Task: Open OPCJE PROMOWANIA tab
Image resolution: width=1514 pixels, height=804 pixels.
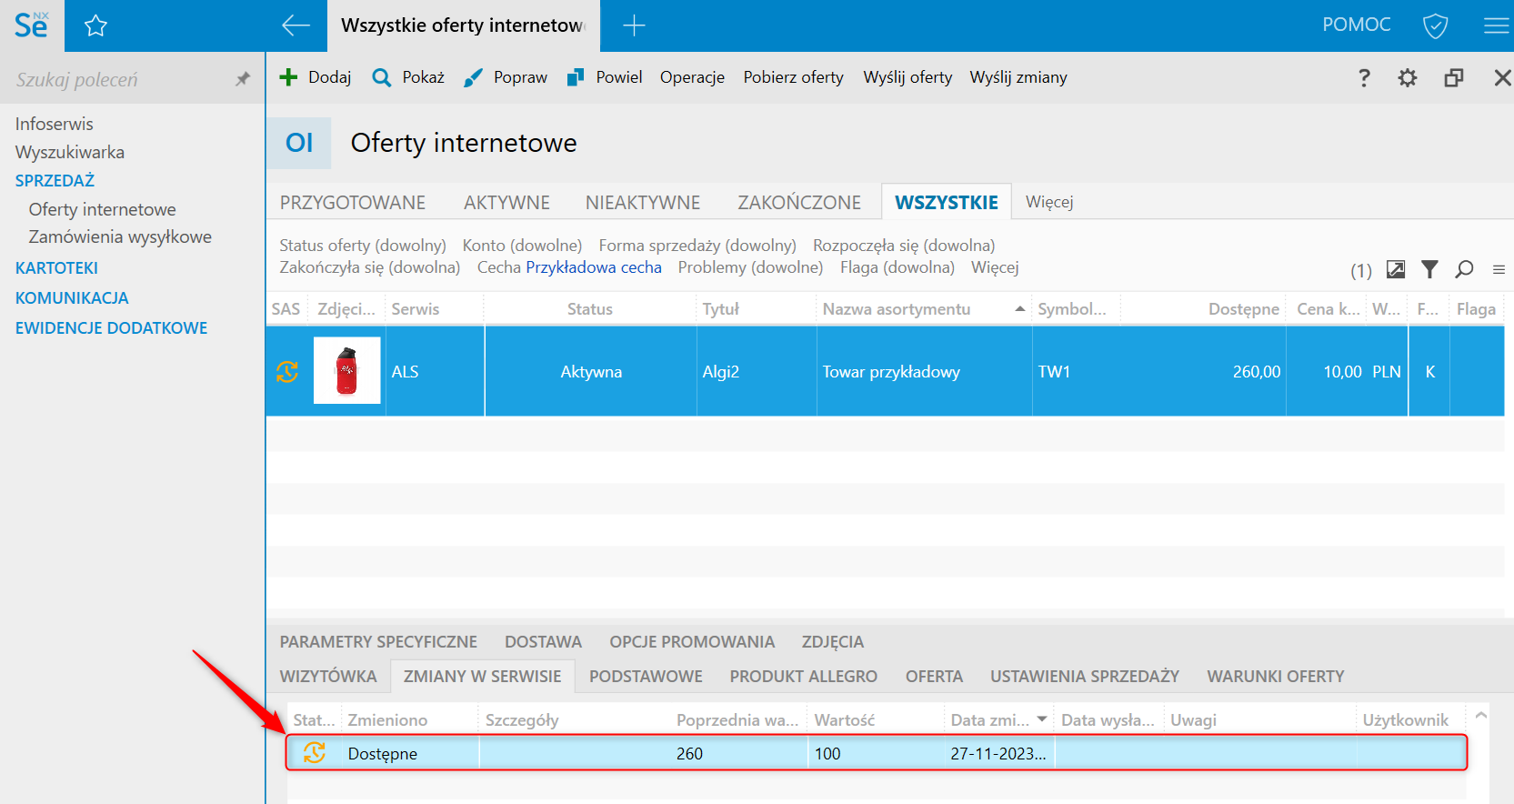Action: pyautogui.click(x=692, y=642)
